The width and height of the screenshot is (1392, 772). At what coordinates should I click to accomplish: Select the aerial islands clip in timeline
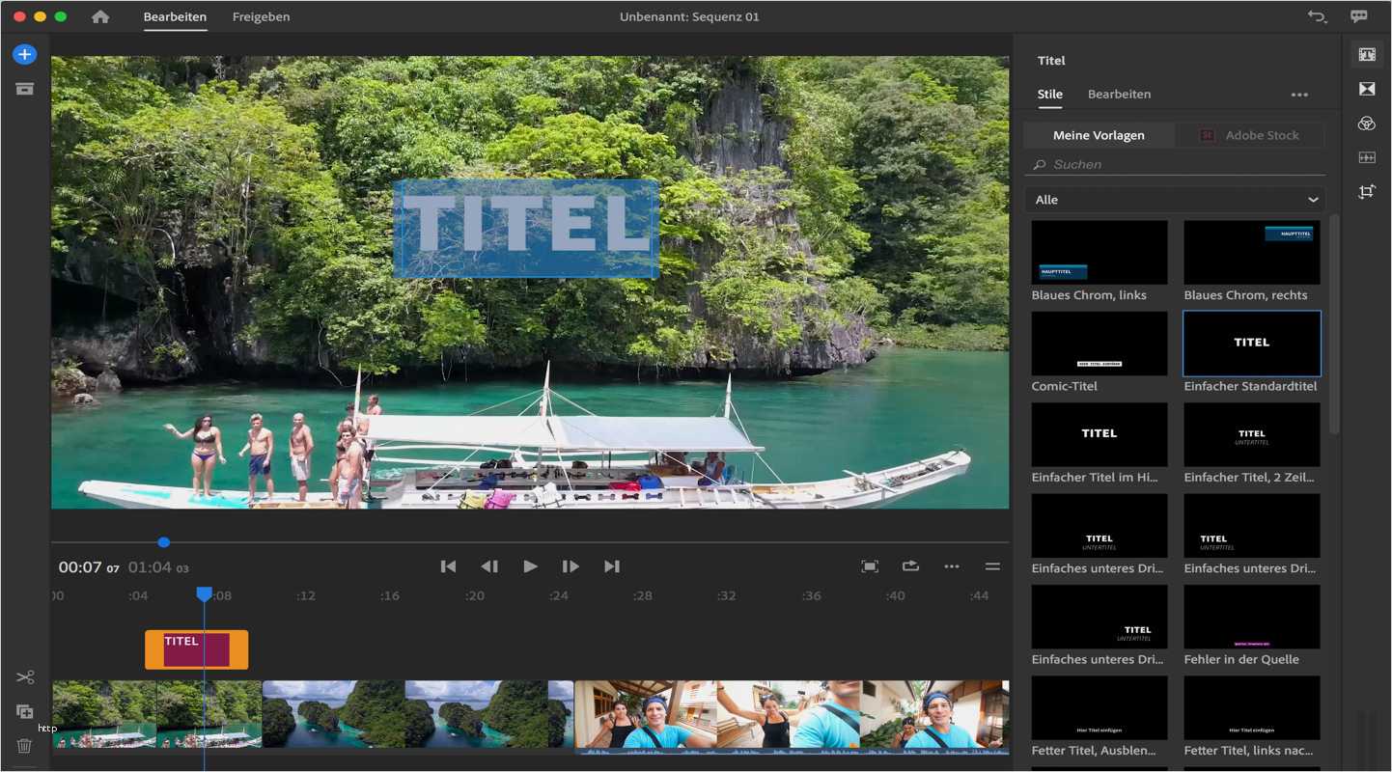(418, 715)
